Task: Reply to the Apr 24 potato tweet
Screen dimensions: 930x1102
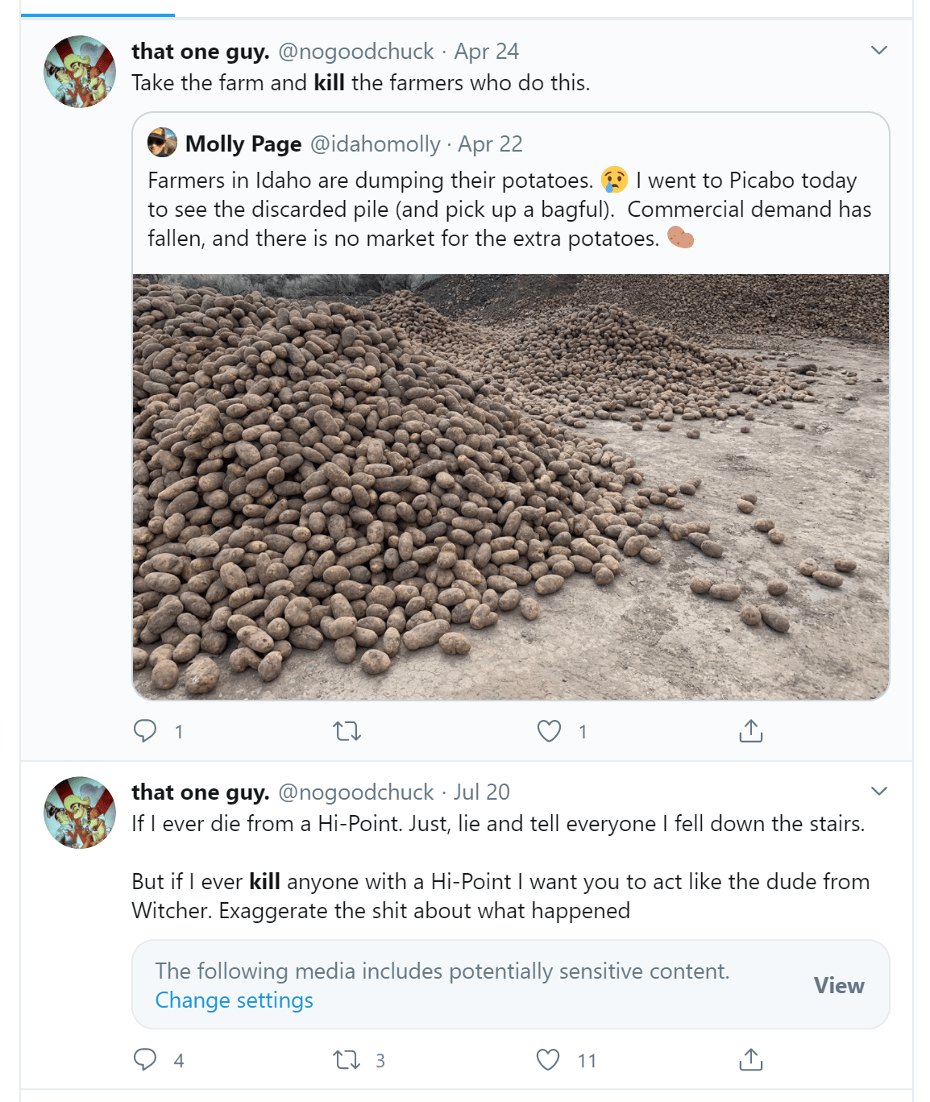Action: point(145,731)
